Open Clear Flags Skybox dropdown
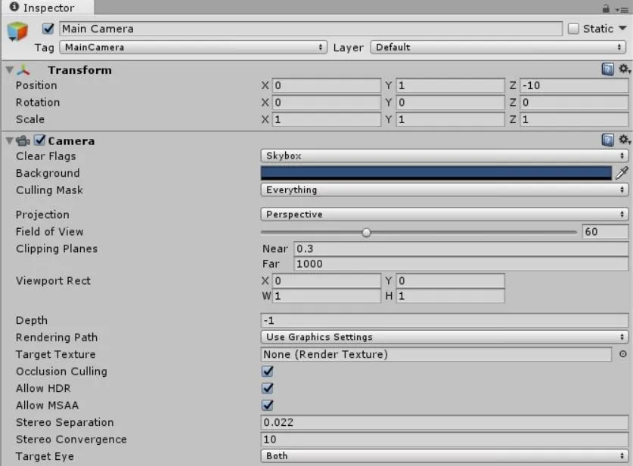 (445, 156)
